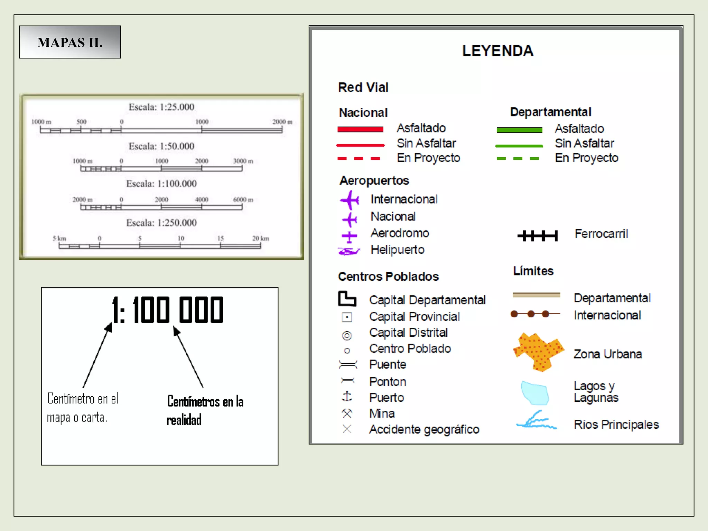Select the Puerto anchor icon
708x531 pixels.
347,396
